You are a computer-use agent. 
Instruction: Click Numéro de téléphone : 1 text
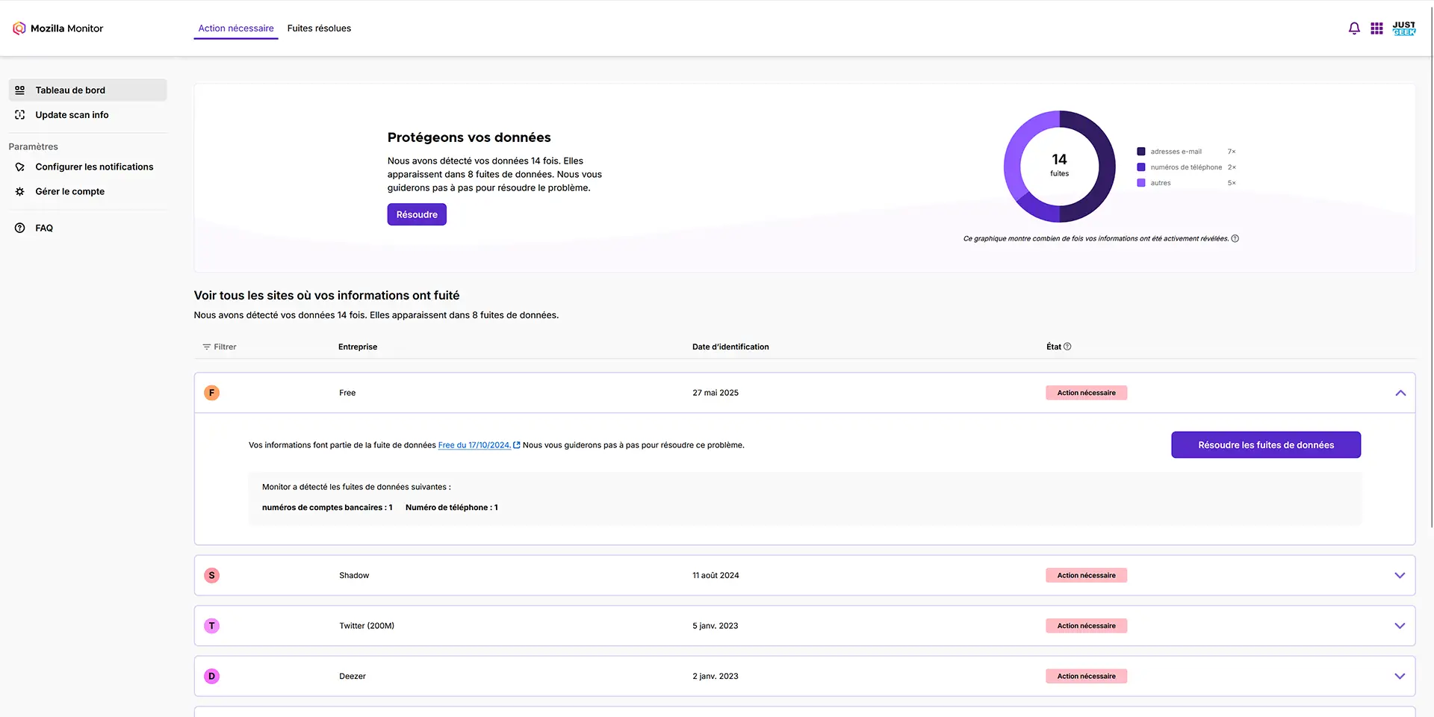pyautogui.click(x=452, y=508)
